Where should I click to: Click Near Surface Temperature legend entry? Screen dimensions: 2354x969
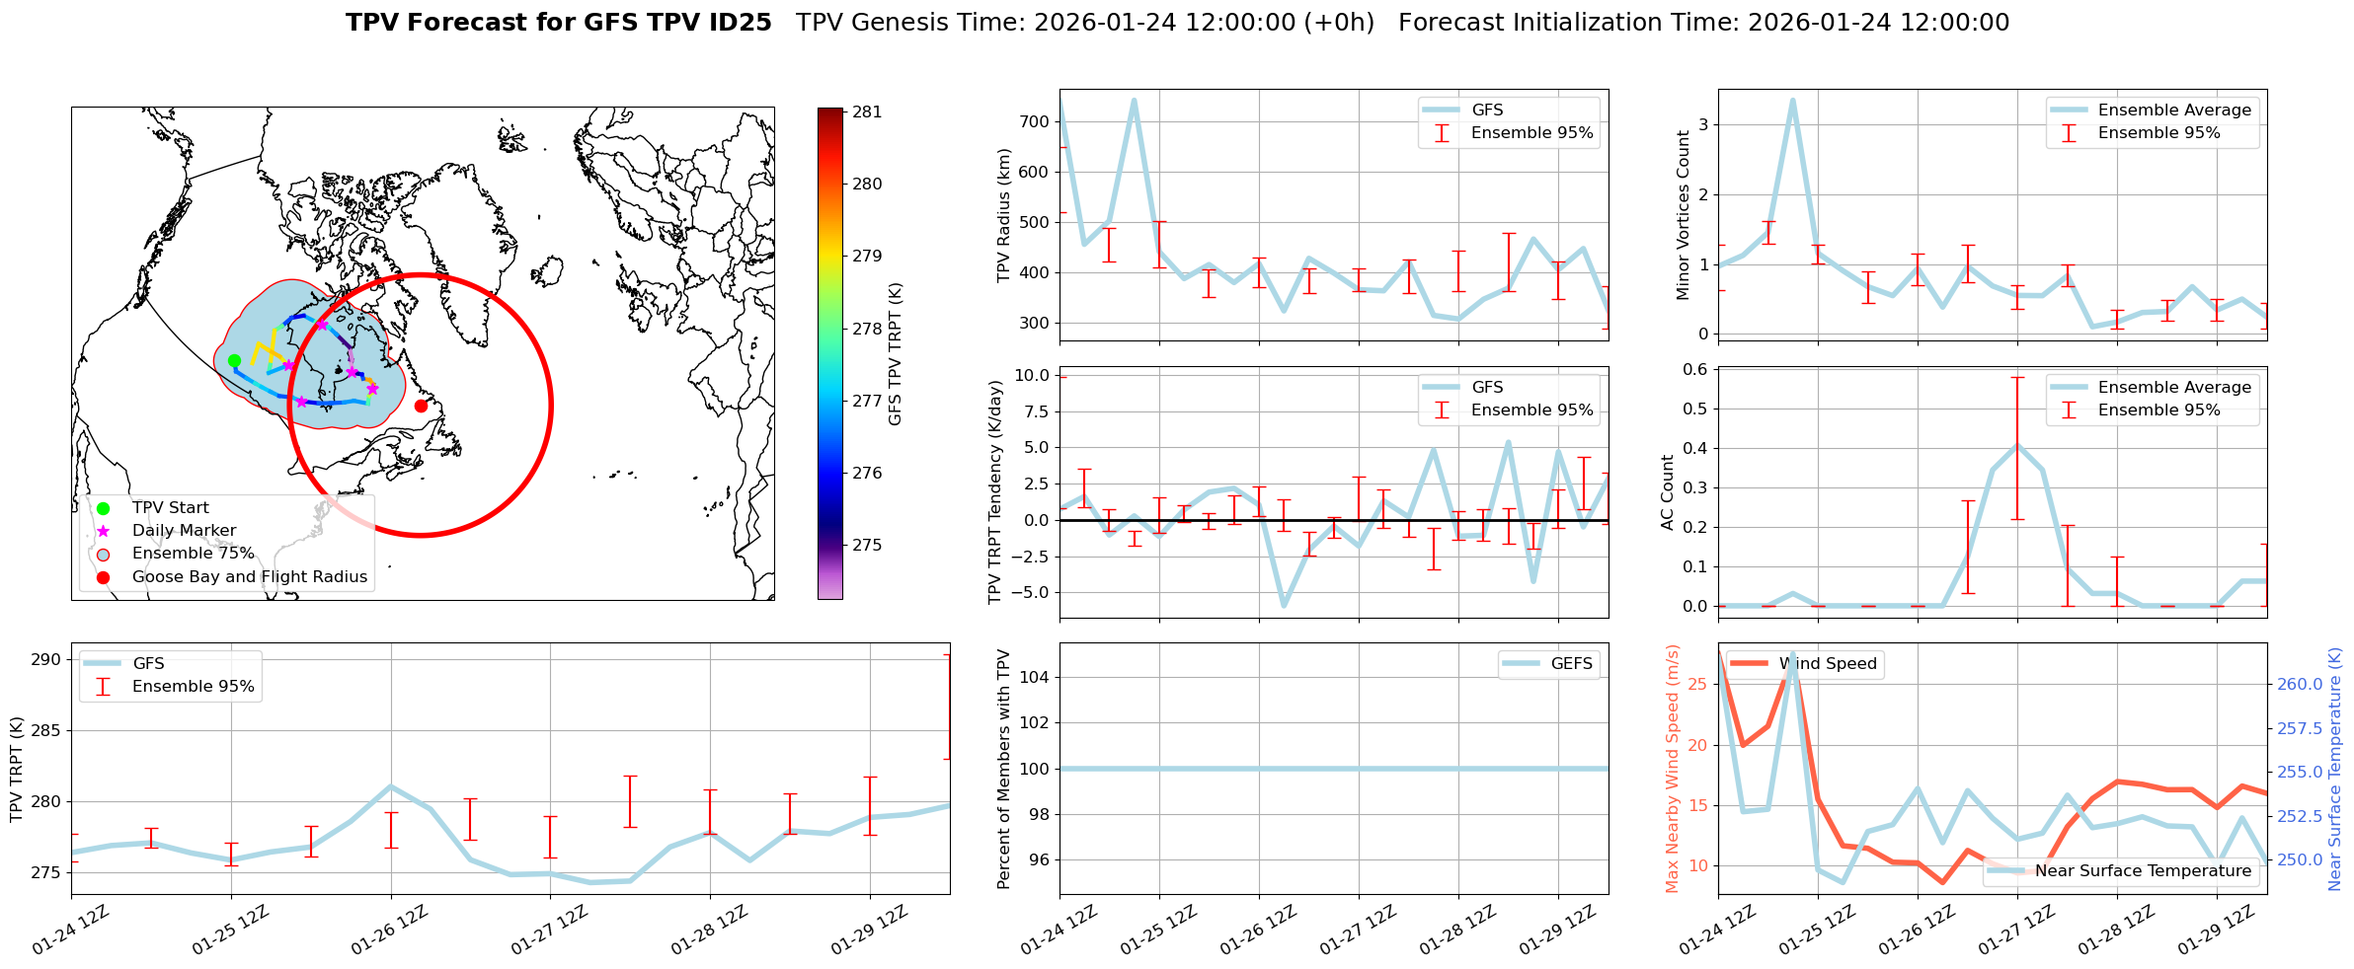pyautogui.click(x=2142, y=870)
